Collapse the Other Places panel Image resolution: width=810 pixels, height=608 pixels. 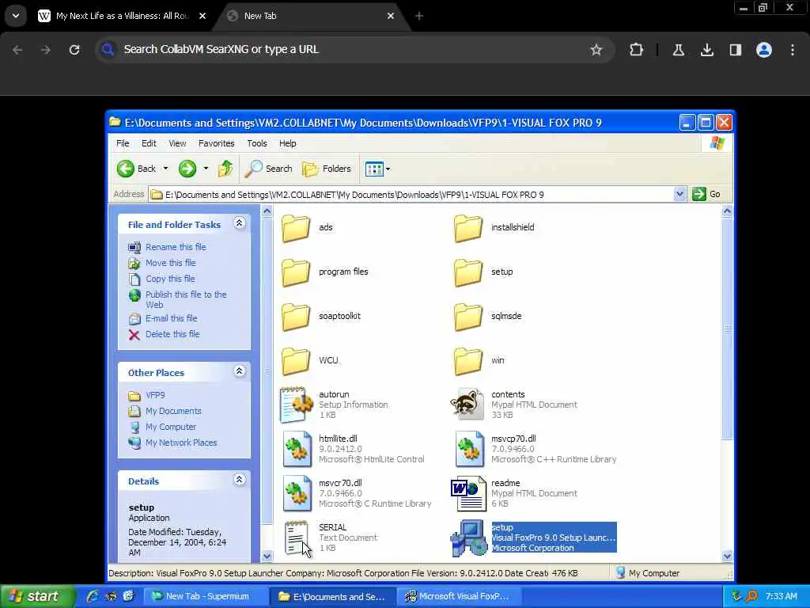pos(239,371)
